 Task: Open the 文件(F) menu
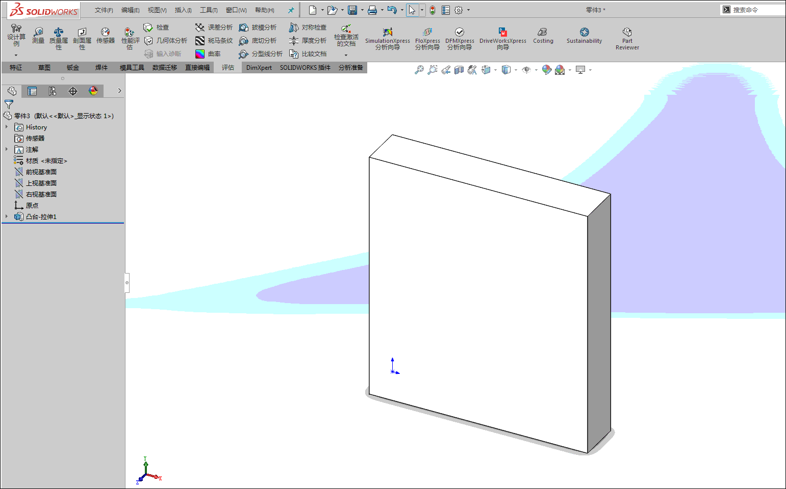104,10
